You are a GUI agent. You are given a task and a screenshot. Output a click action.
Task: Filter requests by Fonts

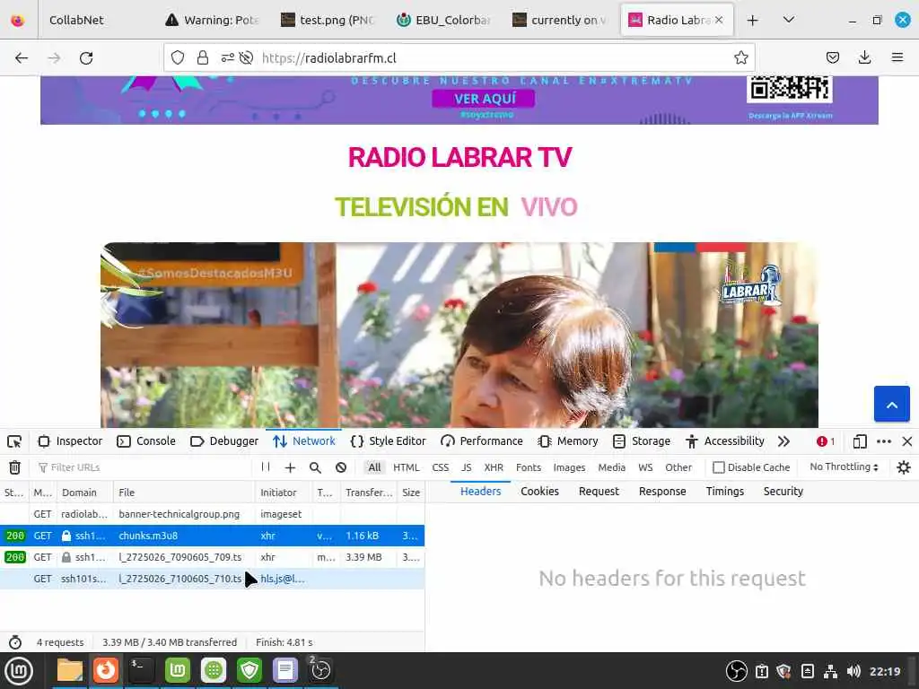(529, 467)
